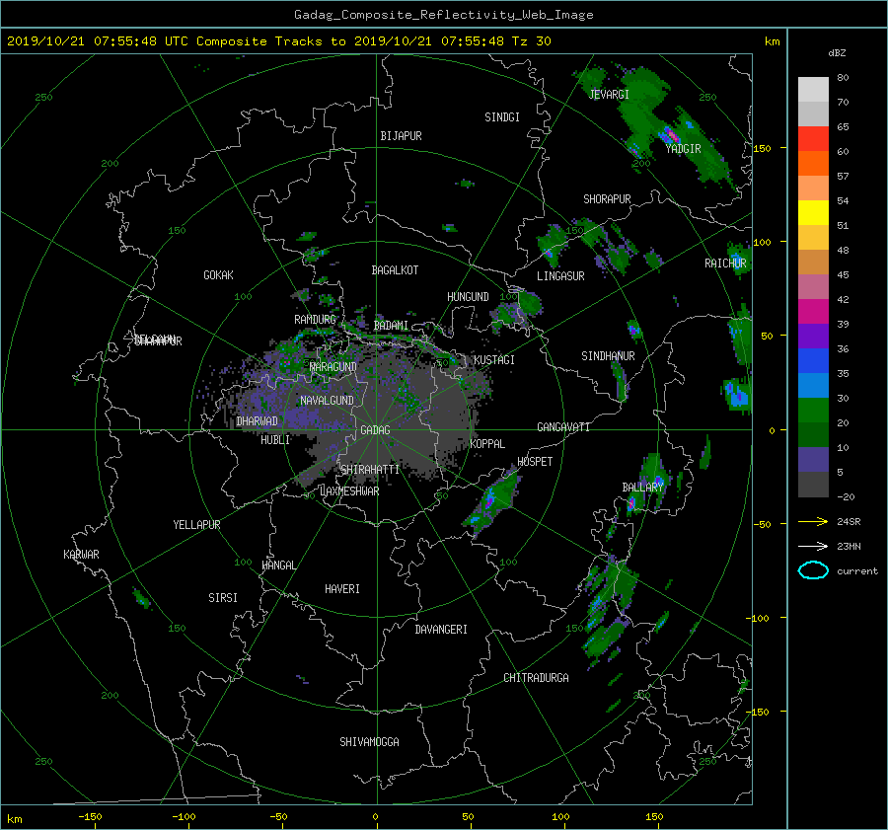Click the red 65 dBZ color swatch
This screenshot has height=830, width=888.
[813, 138]
